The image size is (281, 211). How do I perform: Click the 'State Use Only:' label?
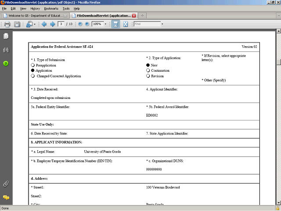42,124
